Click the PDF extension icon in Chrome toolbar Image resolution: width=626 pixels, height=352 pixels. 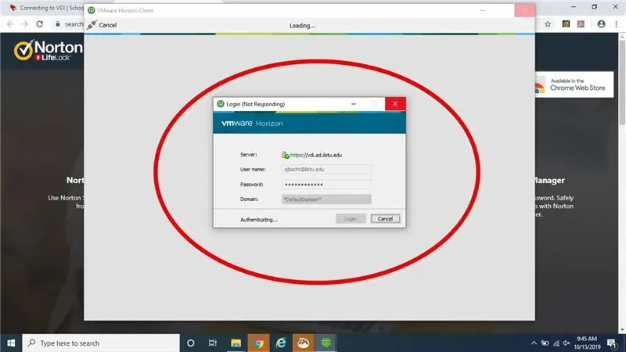[x=581, y=24]
